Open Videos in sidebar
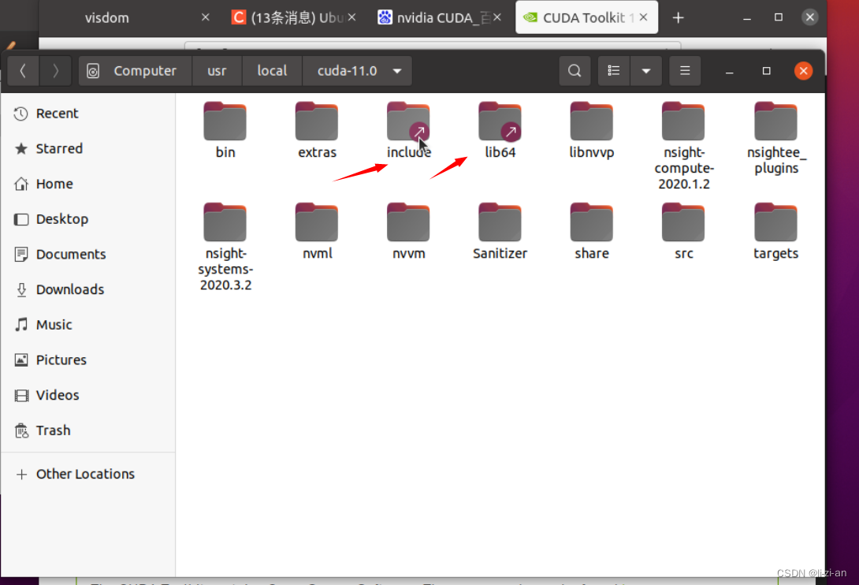This screenshot has height=585, width=859. 88,395
